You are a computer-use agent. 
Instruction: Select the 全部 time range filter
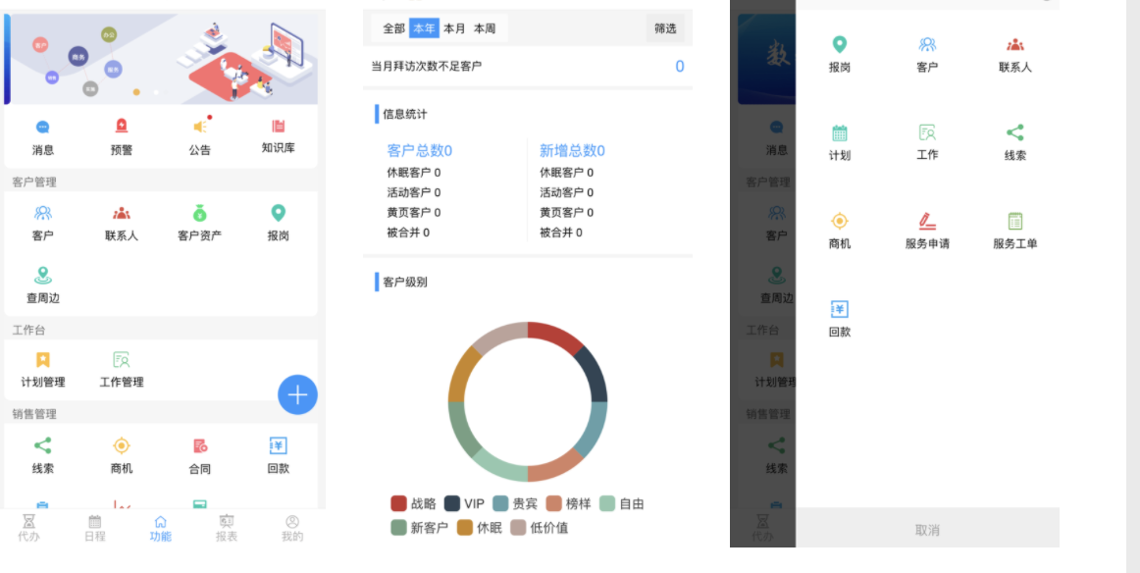[393, 28]
